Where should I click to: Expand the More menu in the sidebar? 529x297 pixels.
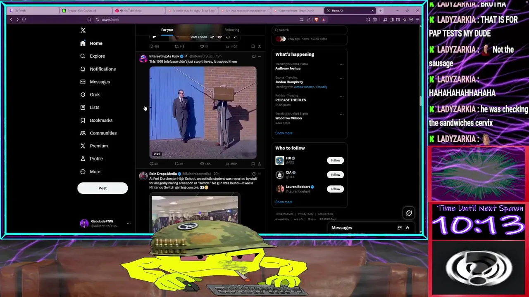coord(90,172)
